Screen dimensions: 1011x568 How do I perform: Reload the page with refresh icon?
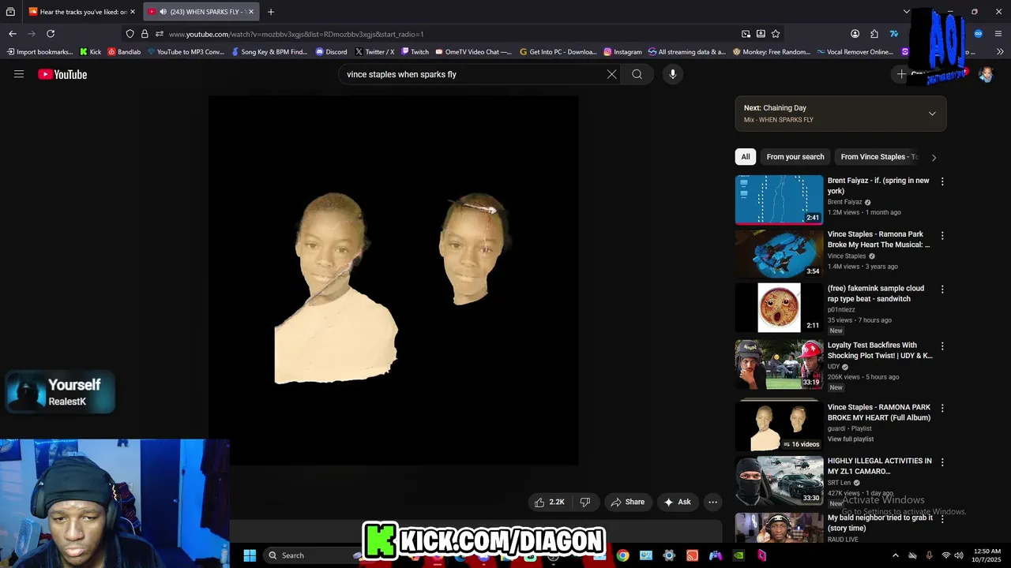(x=51, y=34)
